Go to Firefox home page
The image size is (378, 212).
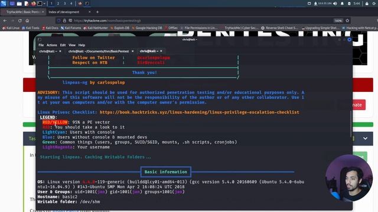tap(27, 21)
